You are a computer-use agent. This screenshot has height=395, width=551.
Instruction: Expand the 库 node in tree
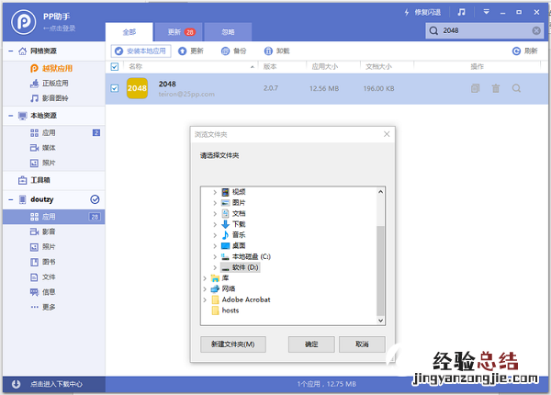click(205, 278)
